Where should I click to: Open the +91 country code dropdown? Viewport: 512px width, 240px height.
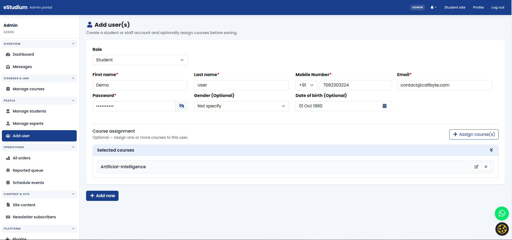tap(307, 85)
